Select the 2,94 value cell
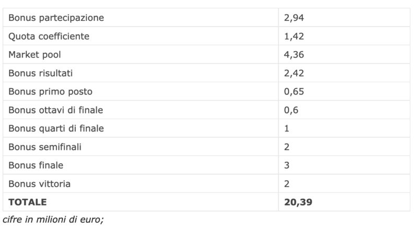This screenshot has width=418, height=230. click(293, 18)
